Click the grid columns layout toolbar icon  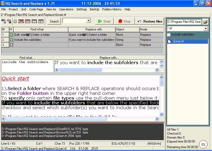pos(41,21)
